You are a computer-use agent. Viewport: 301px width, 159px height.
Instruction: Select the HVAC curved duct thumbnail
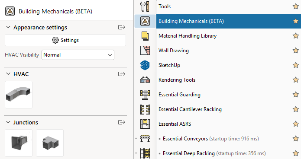pos(19,95)
